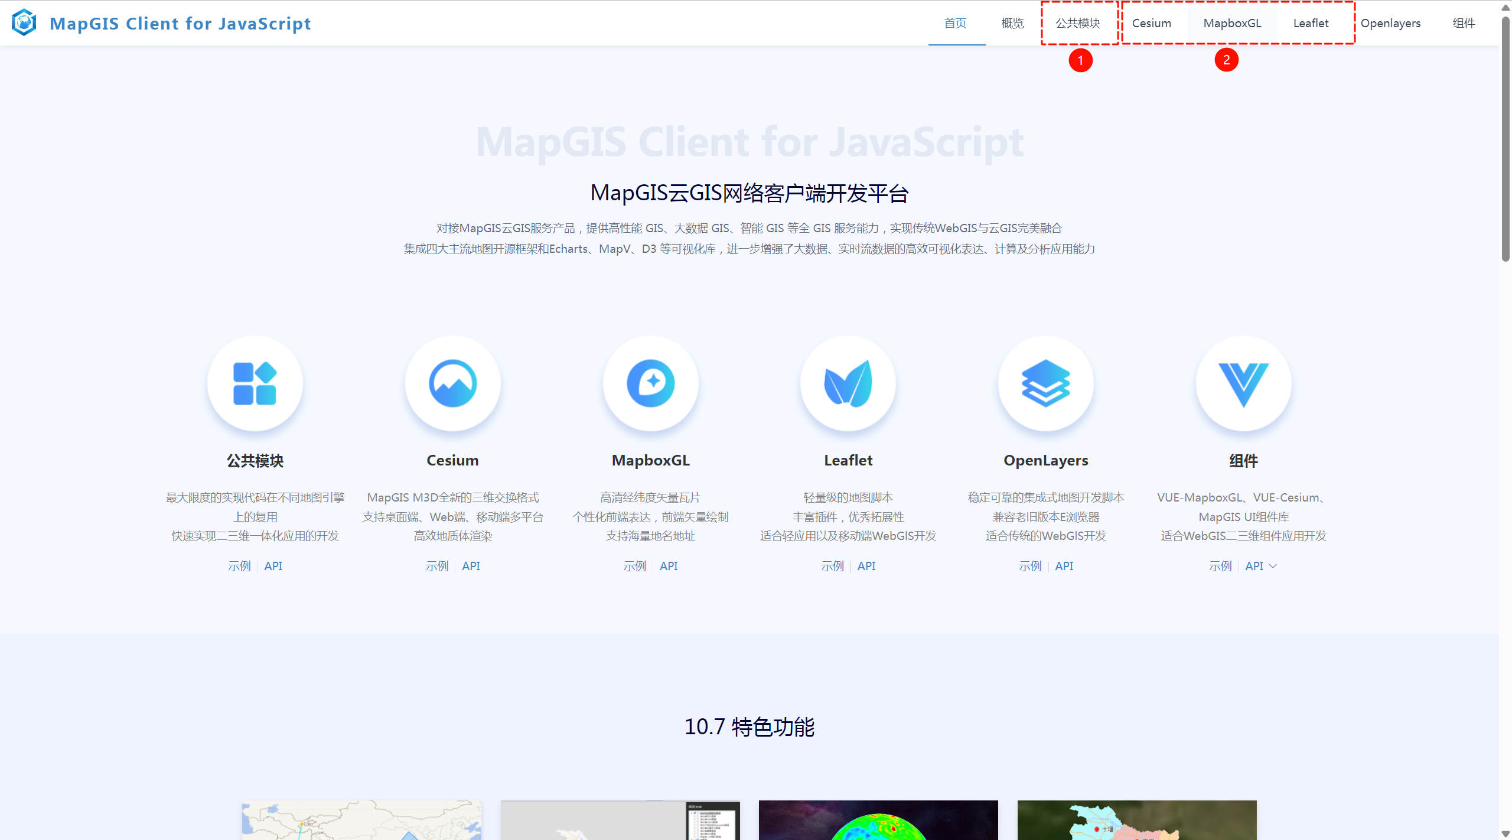Open the Openlayers navigation entry
Screen dimensions: 1512x840
coord(1391,24)
